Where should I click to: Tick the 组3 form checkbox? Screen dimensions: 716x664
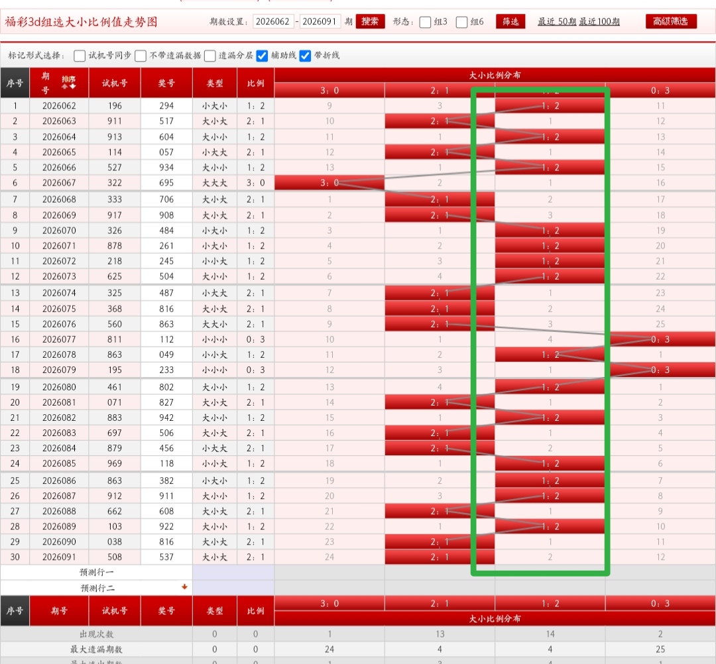[x=425, y=22]
